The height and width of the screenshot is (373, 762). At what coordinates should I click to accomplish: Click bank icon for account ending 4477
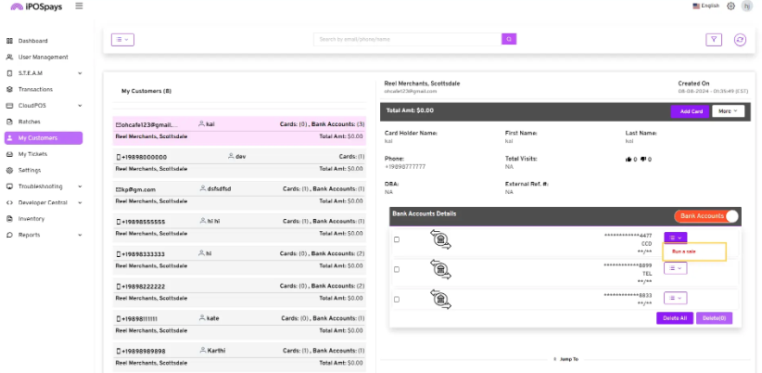(441, 240)
